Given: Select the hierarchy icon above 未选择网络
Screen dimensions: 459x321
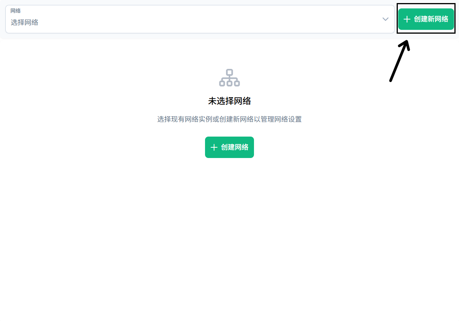Looking at the screenshot, I should [x=229, y=78].
